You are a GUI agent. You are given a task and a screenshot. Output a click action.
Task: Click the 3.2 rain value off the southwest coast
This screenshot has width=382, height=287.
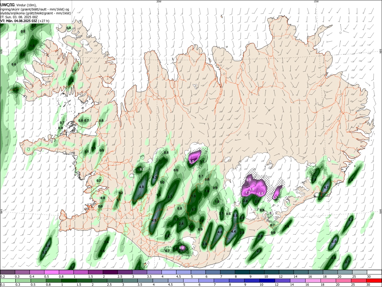(44, 253)
